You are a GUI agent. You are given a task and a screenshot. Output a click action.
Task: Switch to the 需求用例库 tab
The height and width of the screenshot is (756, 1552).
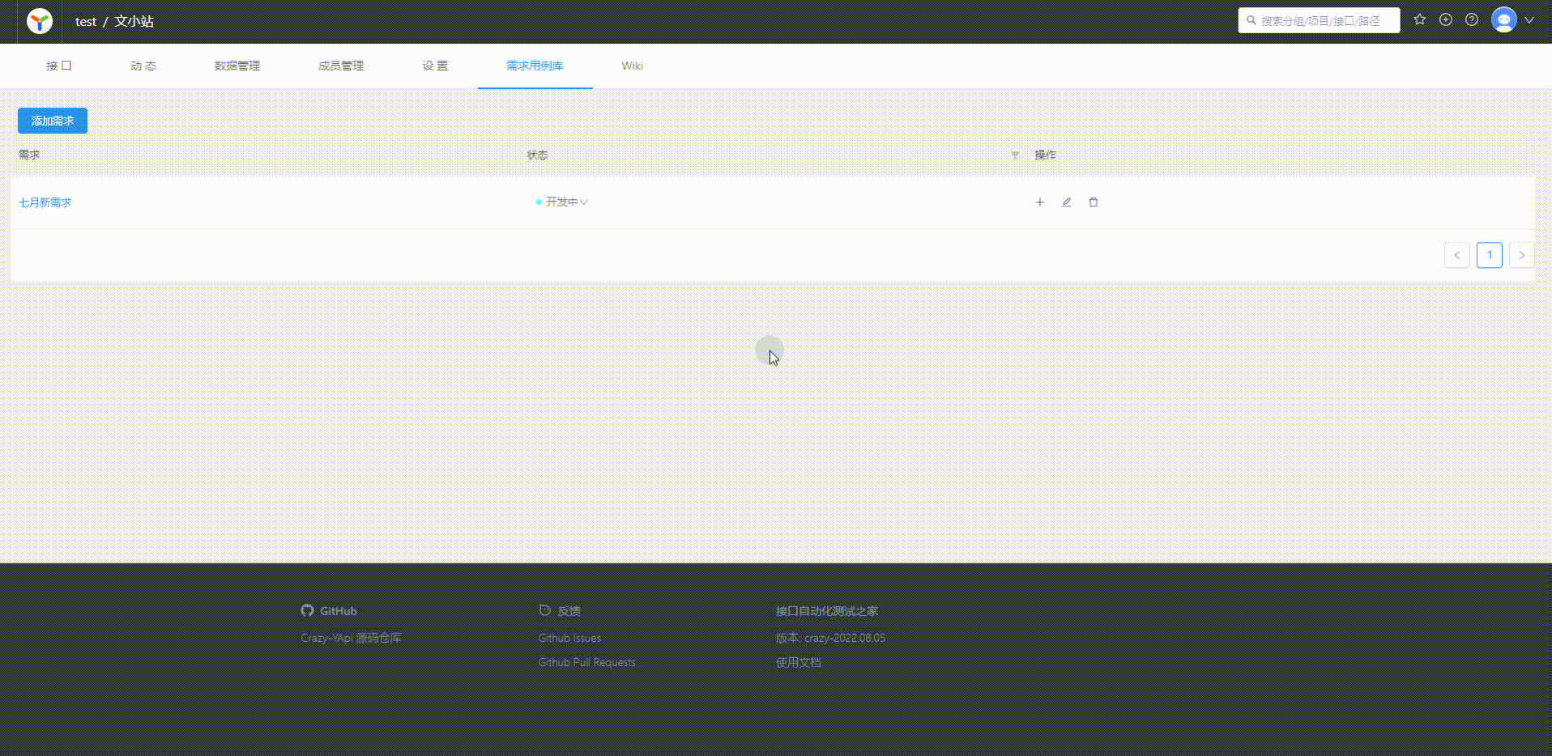[x=534, y=66]
